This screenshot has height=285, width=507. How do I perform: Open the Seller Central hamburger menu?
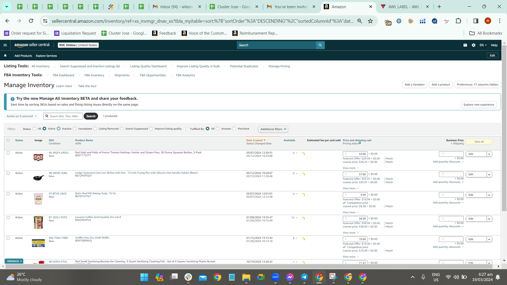[x=5, y=45]
